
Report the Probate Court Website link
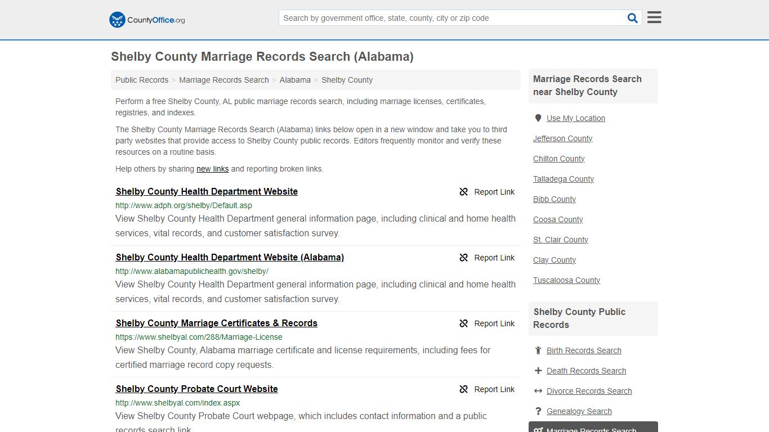pyautogui.click(x=494, y=389)
